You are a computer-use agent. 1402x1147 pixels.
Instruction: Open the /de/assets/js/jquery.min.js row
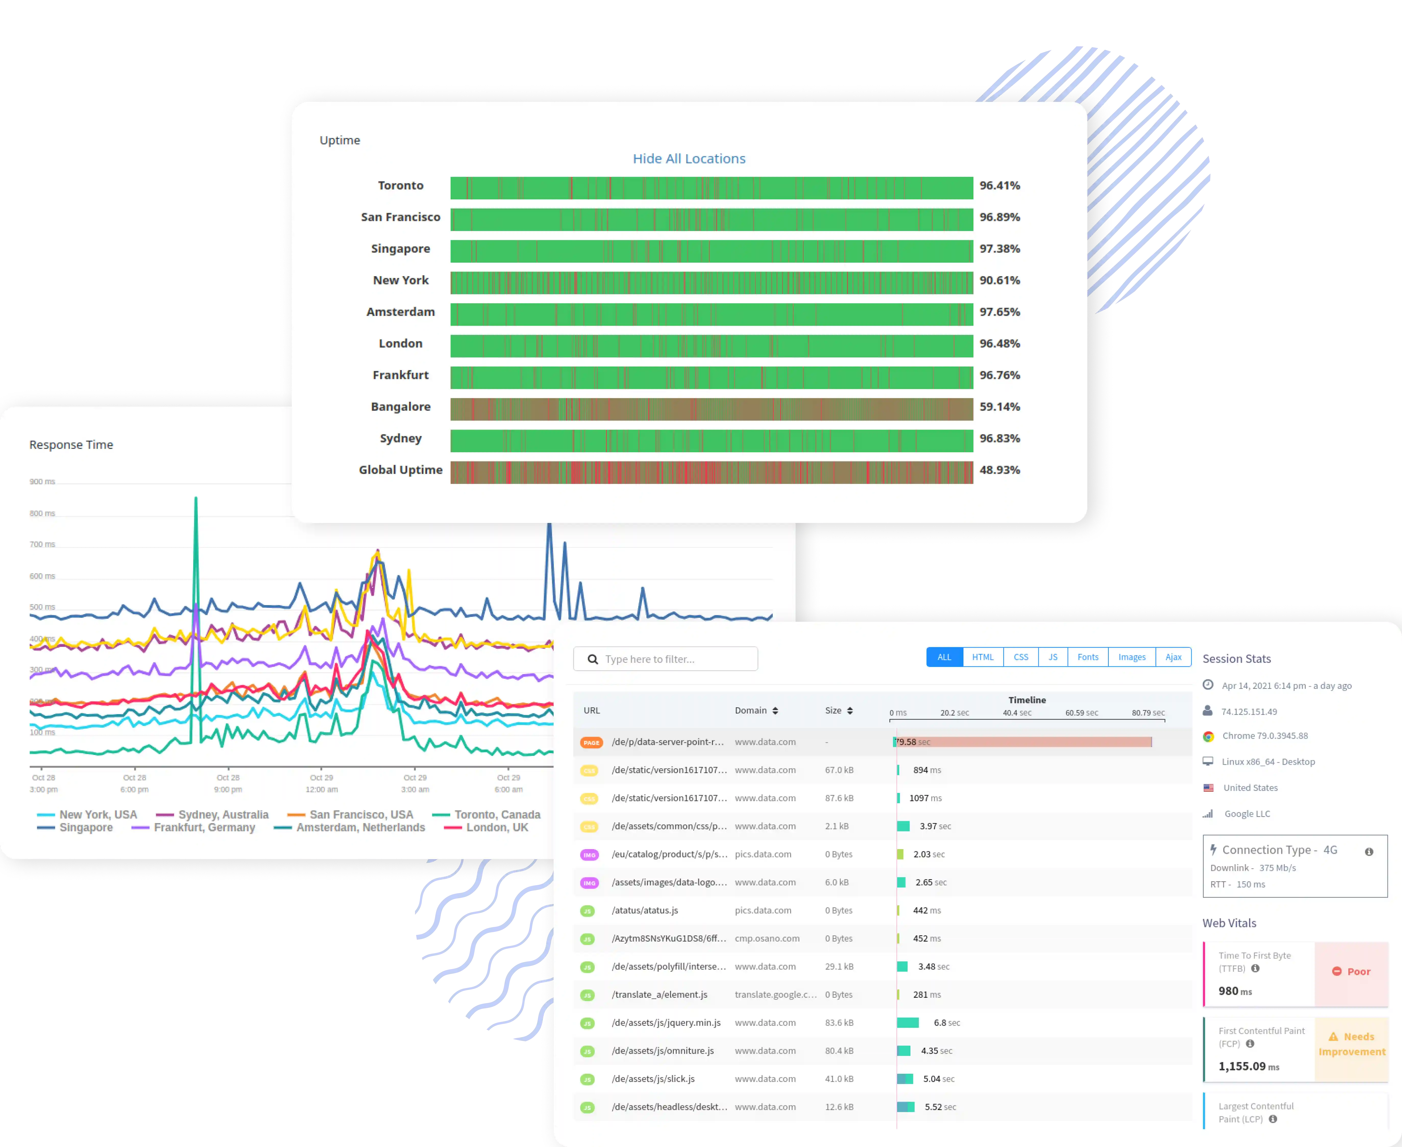click(882, 1023)
